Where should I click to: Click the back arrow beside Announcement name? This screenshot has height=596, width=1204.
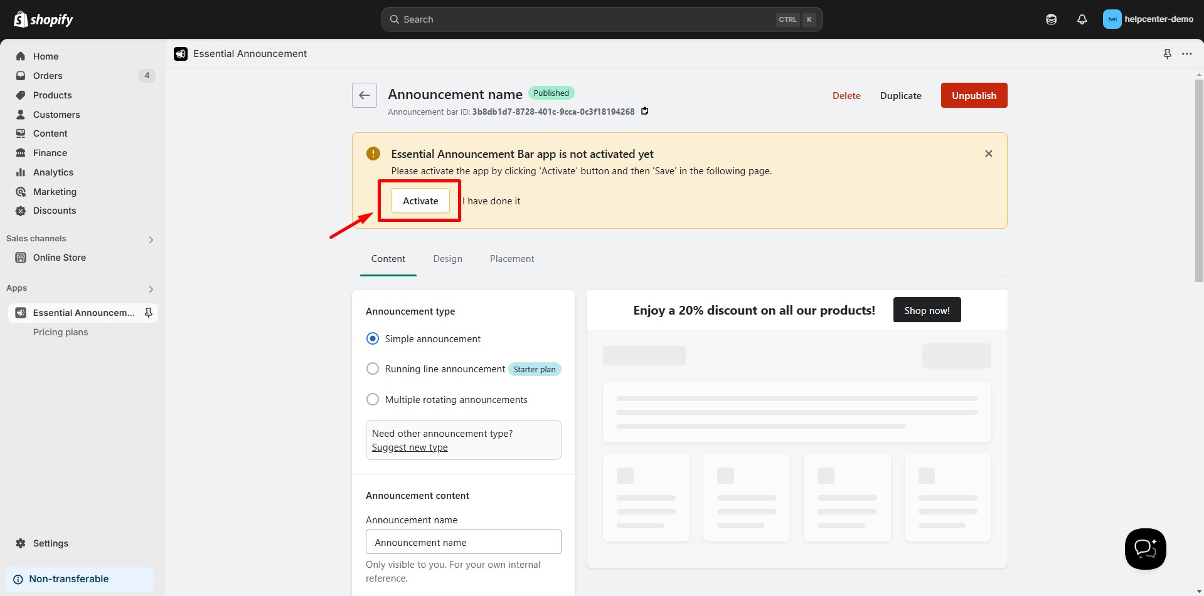[x=364, y=95]
